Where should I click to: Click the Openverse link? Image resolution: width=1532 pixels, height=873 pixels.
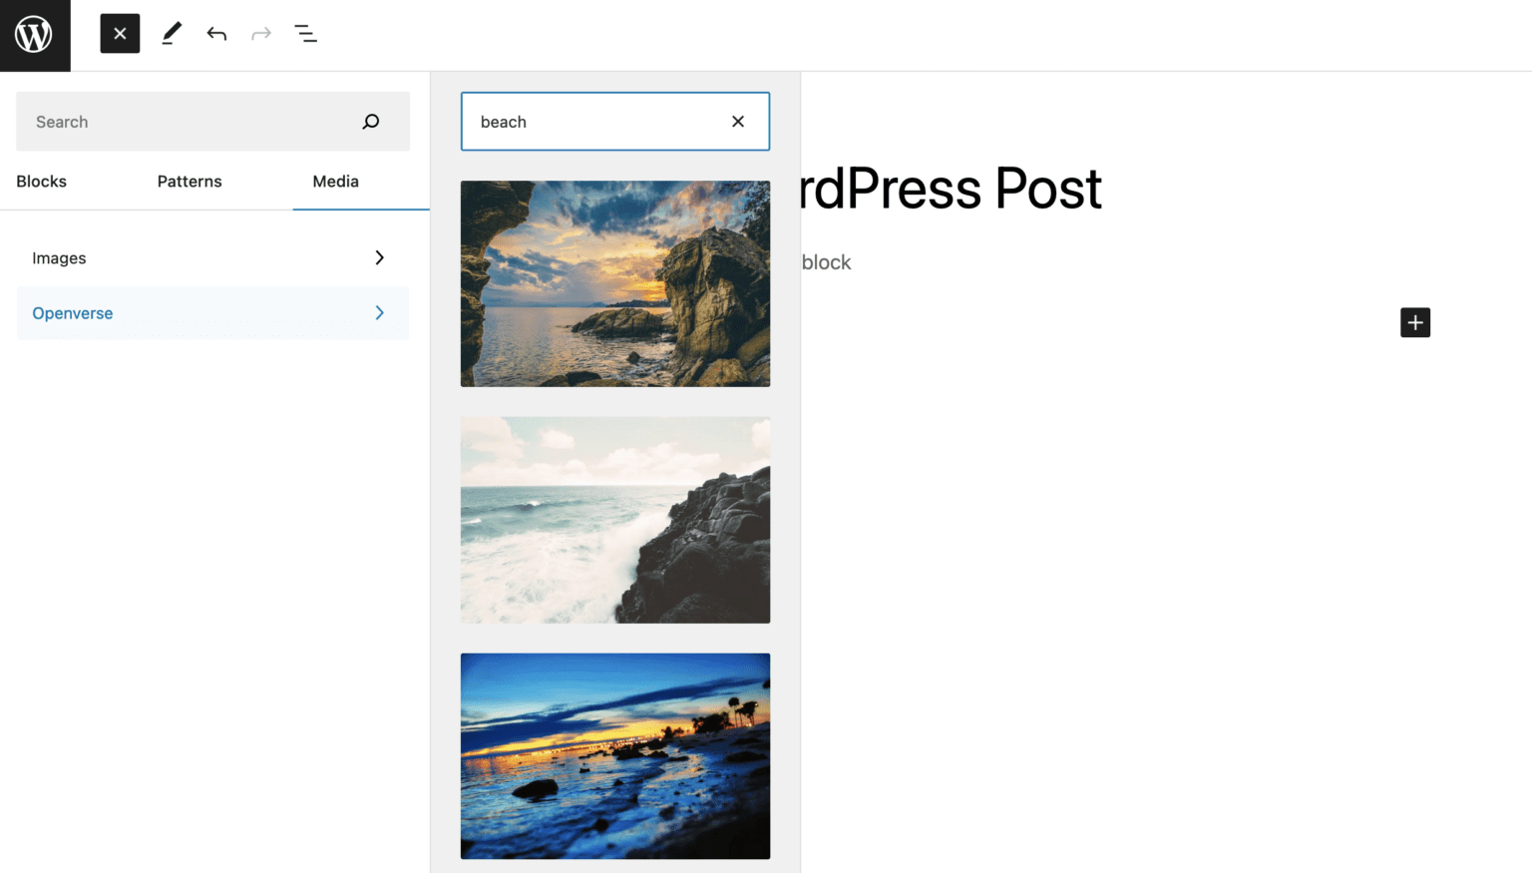point(72,312)
